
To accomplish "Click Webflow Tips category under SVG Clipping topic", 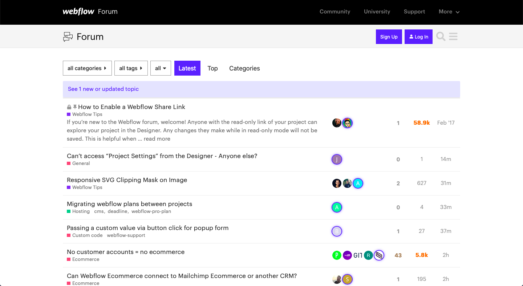I will (x=85, y=188).
